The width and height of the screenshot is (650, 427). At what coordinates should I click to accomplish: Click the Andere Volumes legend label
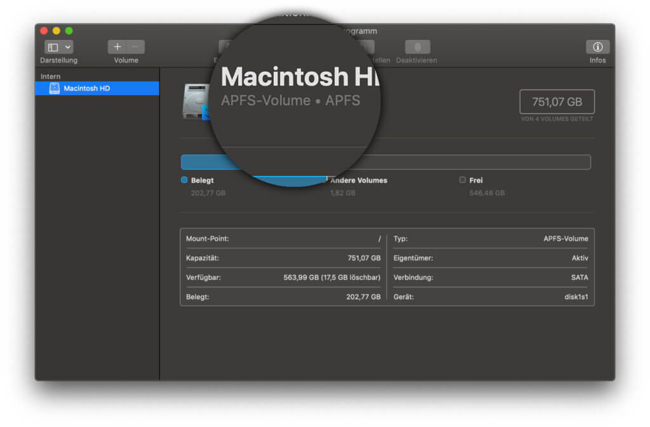click(x=359, y=181)
